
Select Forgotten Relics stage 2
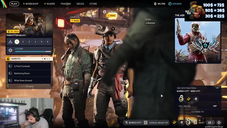pos(23,42)
